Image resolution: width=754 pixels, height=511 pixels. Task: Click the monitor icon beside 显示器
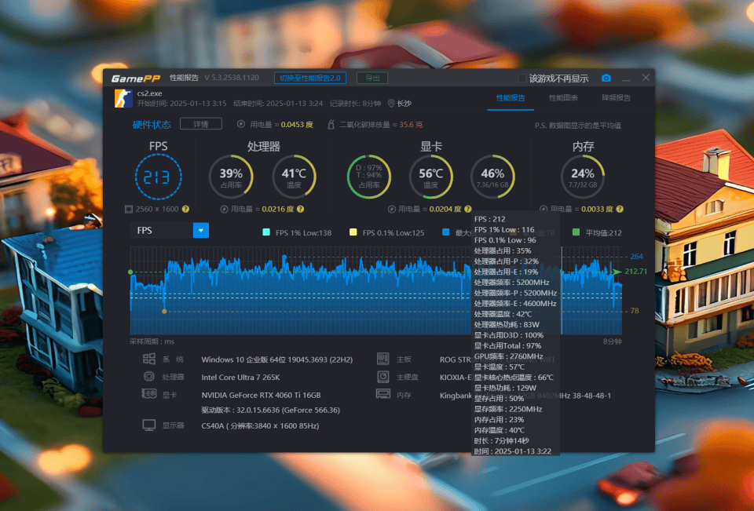click(x=149, y=425)
